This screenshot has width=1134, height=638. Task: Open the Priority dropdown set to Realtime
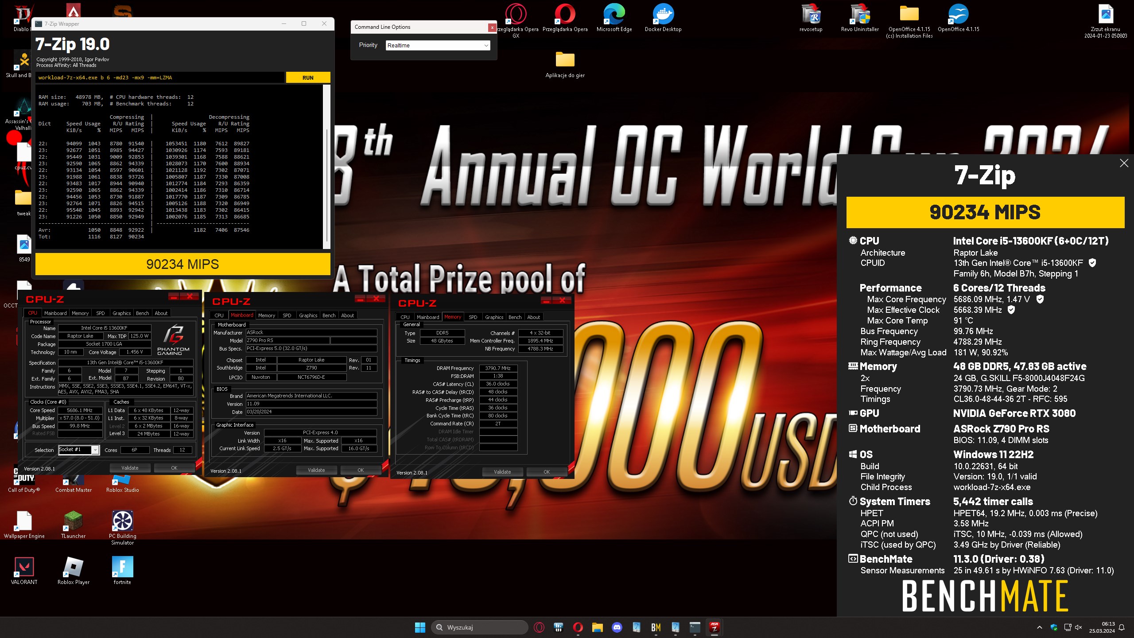coord(438,45)
